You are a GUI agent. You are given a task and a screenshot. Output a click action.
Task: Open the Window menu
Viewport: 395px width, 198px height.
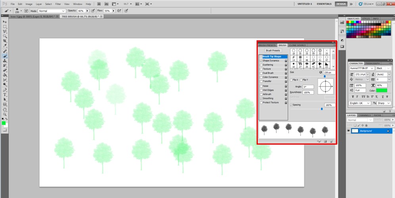(78, 4)
